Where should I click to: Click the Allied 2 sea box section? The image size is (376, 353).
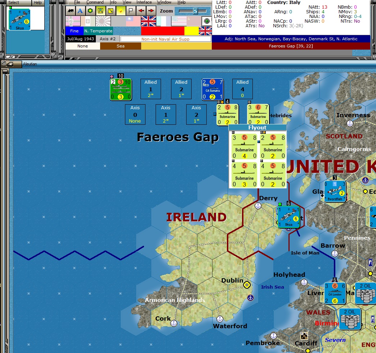point(181,89)
